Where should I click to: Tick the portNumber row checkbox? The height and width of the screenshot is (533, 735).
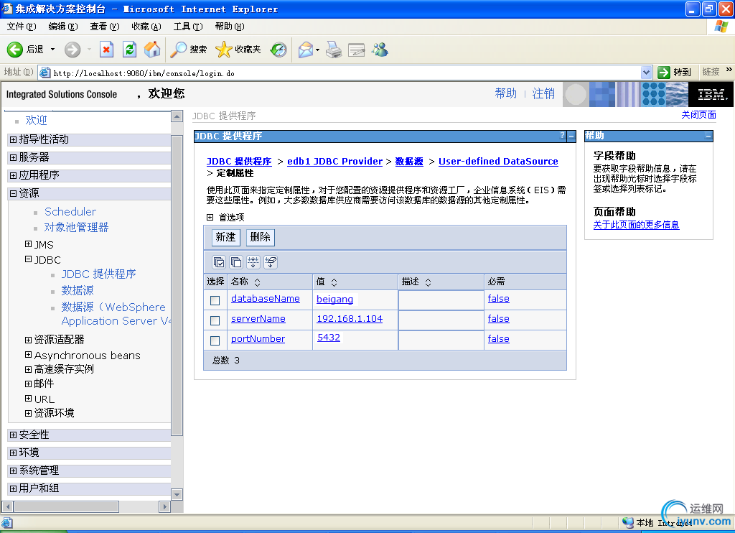pyautogui.click(x=215, y=340)
